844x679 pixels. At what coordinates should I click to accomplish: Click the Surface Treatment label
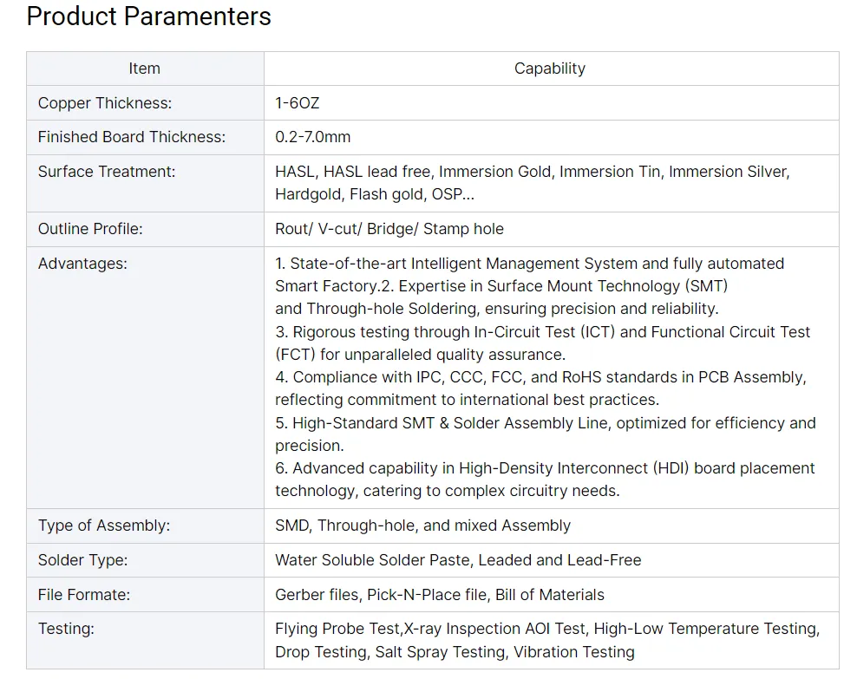pos(107,171)
